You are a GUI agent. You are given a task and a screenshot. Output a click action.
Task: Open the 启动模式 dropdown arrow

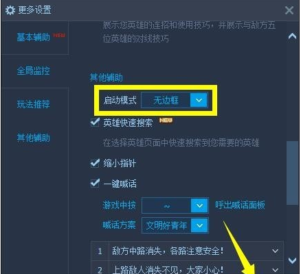point(199,100)
